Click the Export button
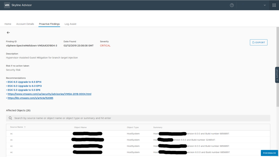 tap(259, 42)
